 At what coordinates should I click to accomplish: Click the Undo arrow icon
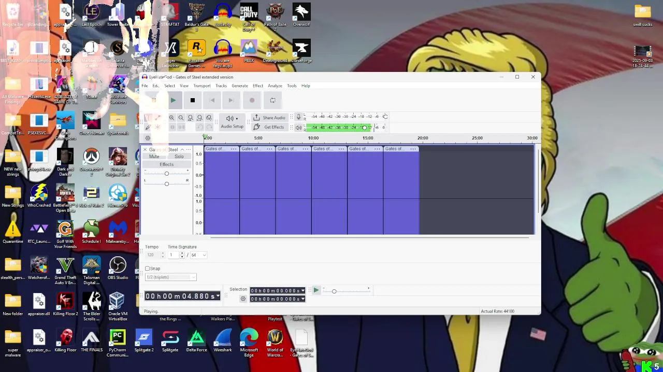199,127
